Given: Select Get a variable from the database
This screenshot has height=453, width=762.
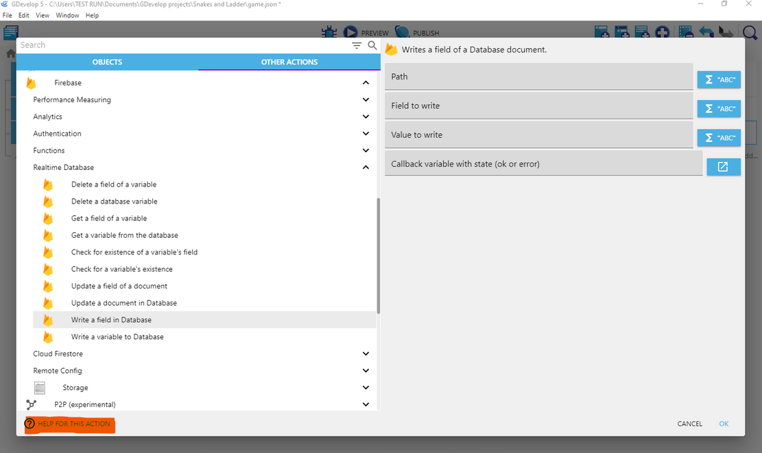Looking at the screenshot, I should [x=204, y=236].
